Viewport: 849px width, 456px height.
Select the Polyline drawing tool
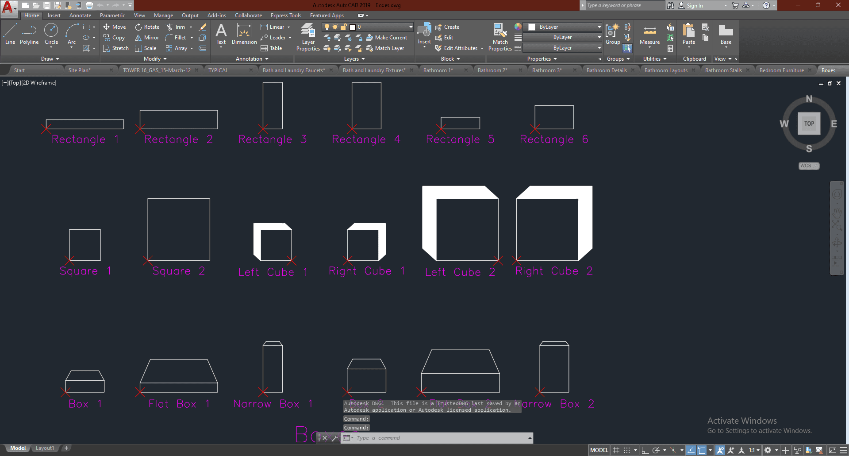tap(29, 34)
